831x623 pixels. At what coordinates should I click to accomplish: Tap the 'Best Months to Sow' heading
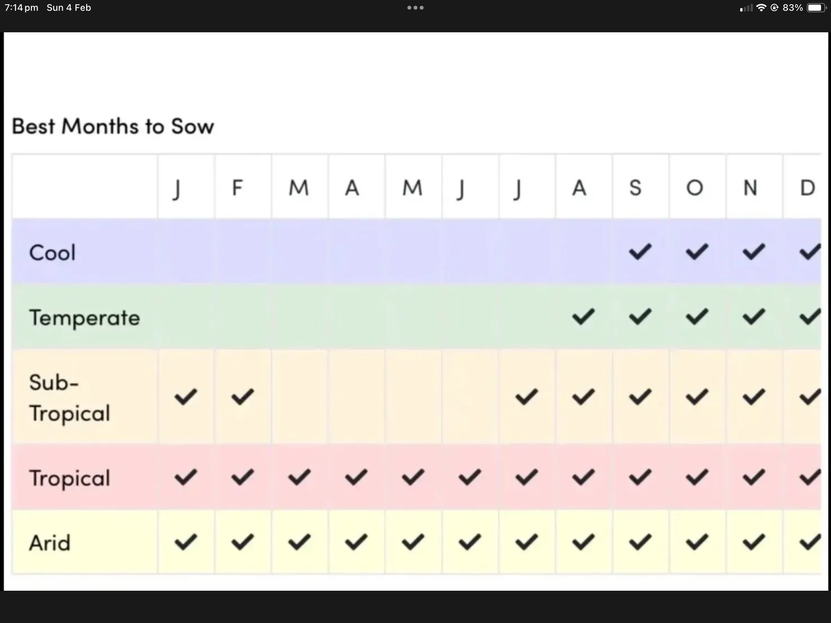pos(113,126)
